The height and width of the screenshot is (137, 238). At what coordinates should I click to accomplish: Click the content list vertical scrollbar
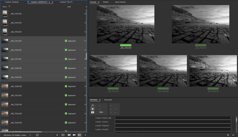(86, 56)
